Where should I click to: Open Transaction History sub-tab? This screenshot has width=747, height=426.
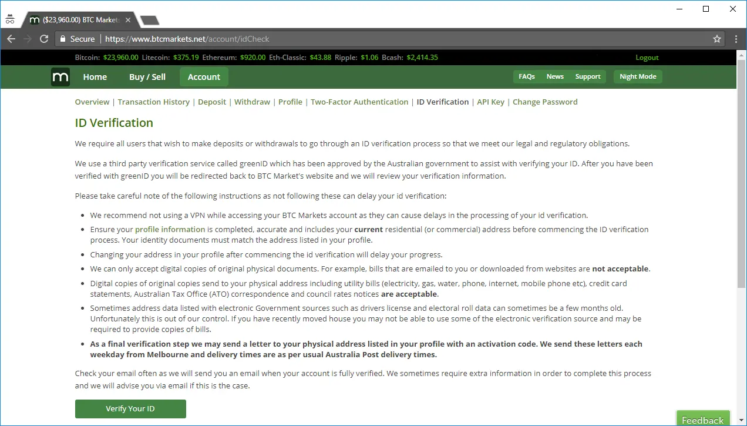point(154,102)
